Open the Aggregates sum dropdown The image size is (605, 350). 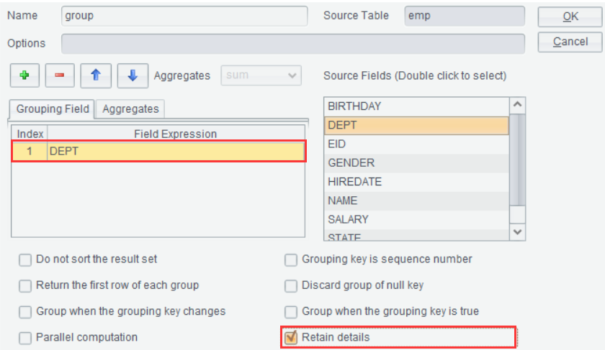pos(261,75)
